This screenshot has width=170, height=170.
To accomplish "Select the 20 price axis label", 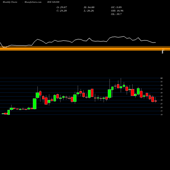I will point(161,107).
